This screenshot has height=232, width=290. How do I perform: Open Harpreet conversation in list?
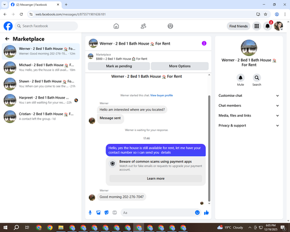click(x=41, y=100)
